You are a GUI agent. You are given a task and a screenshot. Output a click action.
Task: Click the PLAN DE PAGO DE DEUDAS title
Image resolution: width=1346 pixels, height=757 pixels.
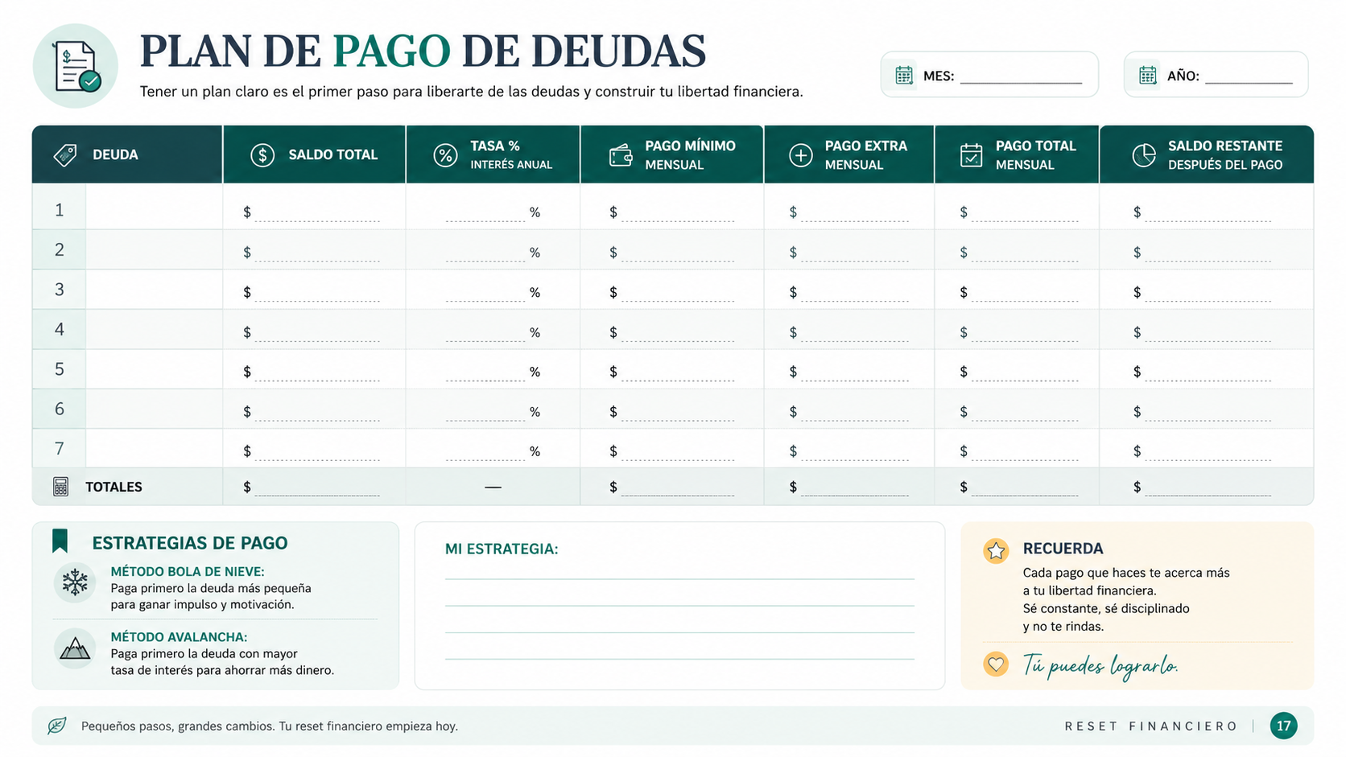(423, 51)
